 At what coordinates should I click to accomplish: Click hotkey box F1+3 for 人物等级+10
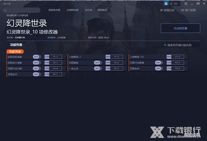click(x=178, y=57)
